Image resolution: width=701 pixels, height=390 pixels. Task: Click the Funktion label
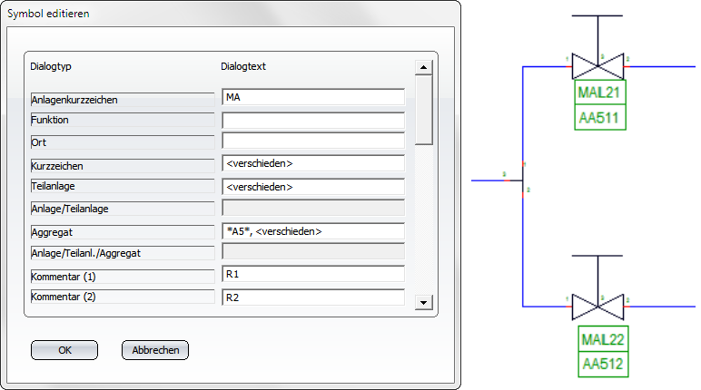pyautogui.click(x=123, y=120)
